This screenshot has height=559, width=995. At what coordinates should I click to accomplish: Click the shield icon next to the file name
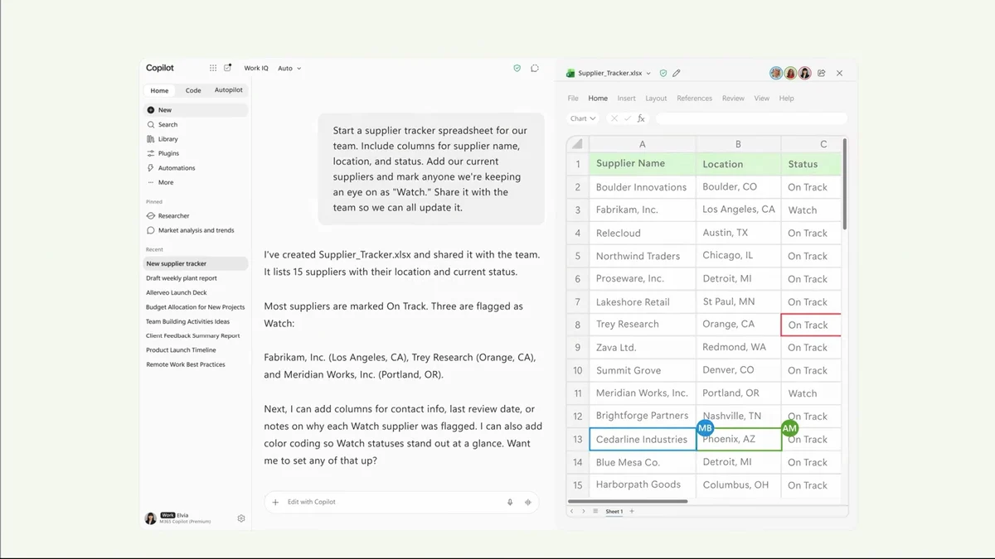coord(663,73)
